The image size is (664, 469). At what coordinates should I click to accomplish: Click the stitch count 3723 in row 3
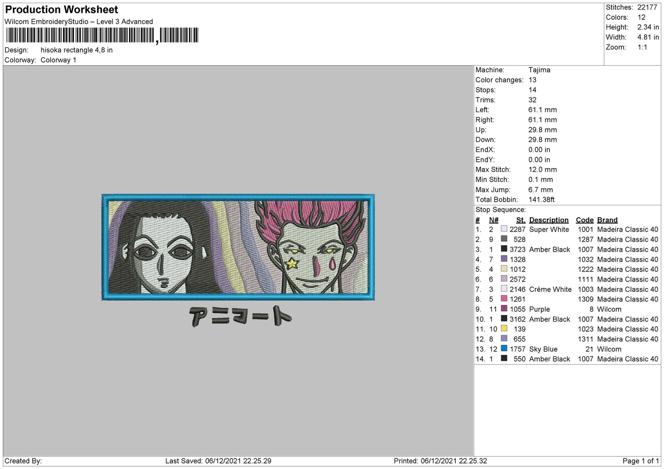517,249
